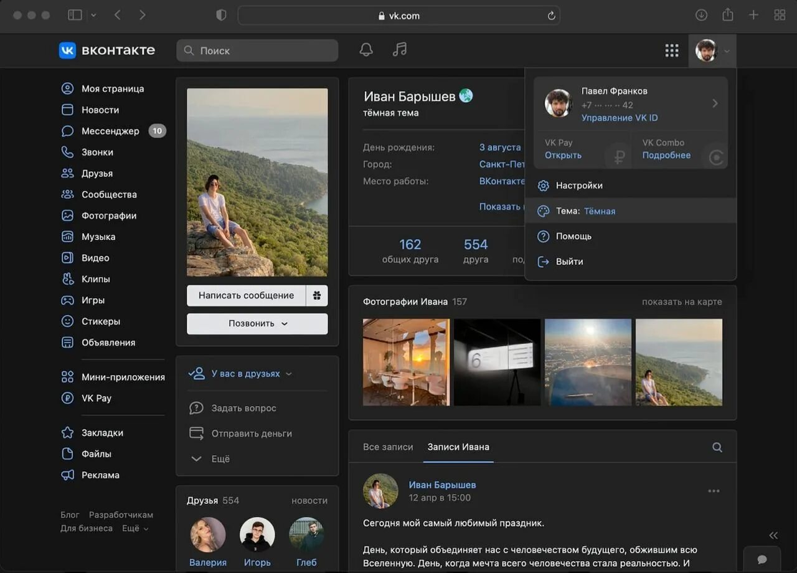Click the Реклама megaphone icon
The width and height of the screenshot is (797, 573).
(67, 475)
